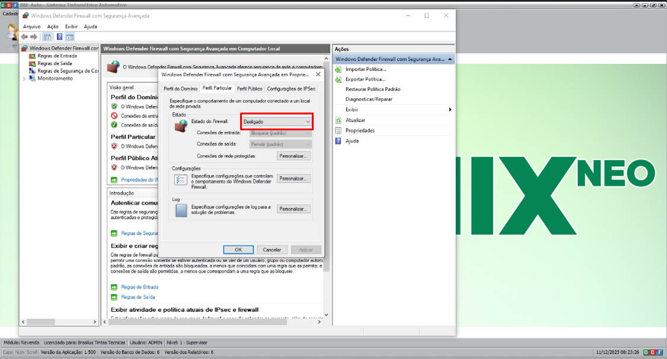The image size is (667, 359).
Task: Click Diagnosticar/Reparar action
Action: point(369,100)
